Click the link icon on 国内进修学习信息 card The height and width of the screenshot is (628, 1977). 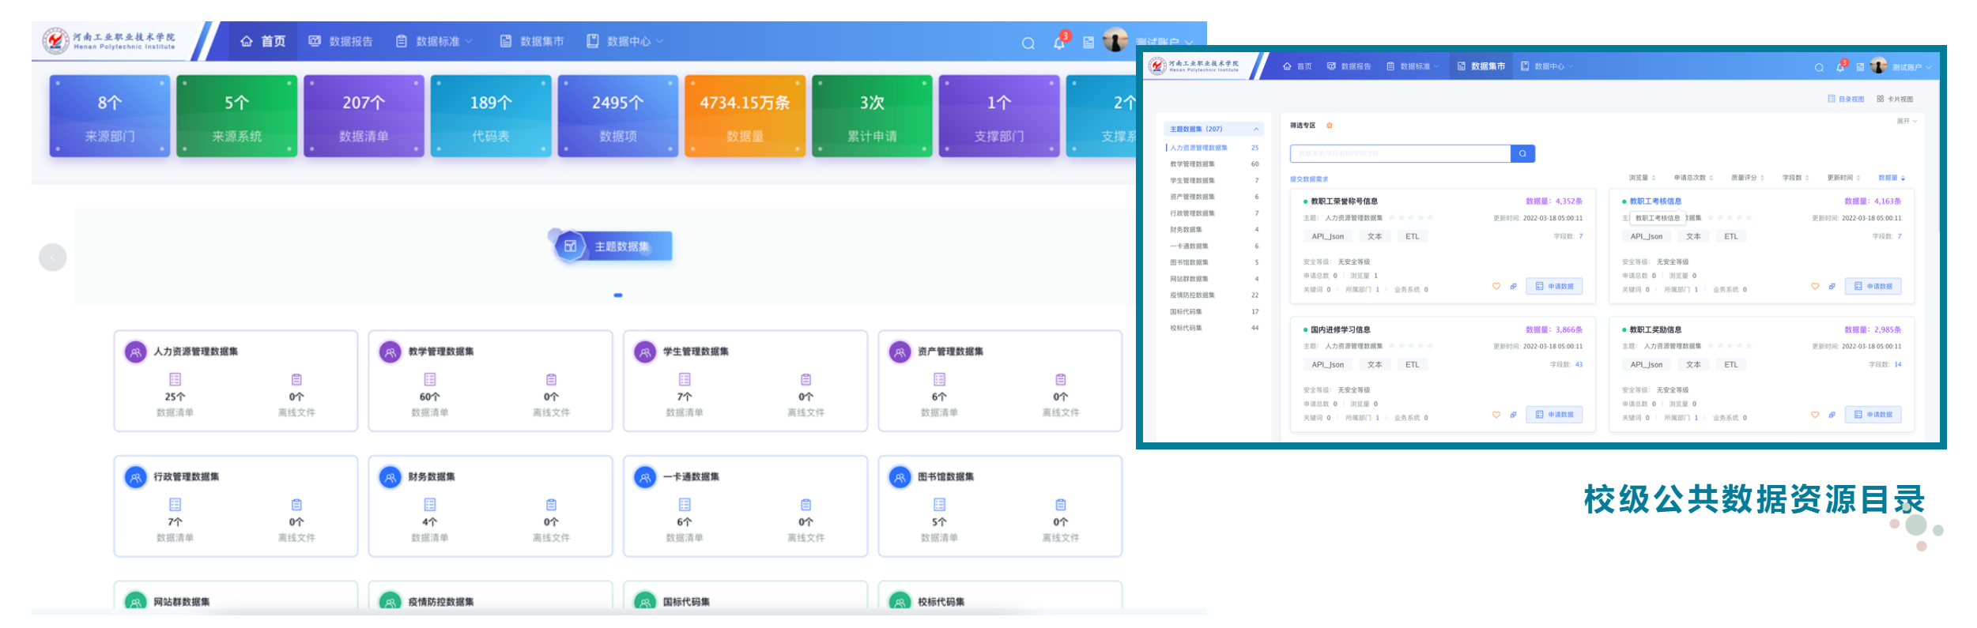(x=1513, y=415)
